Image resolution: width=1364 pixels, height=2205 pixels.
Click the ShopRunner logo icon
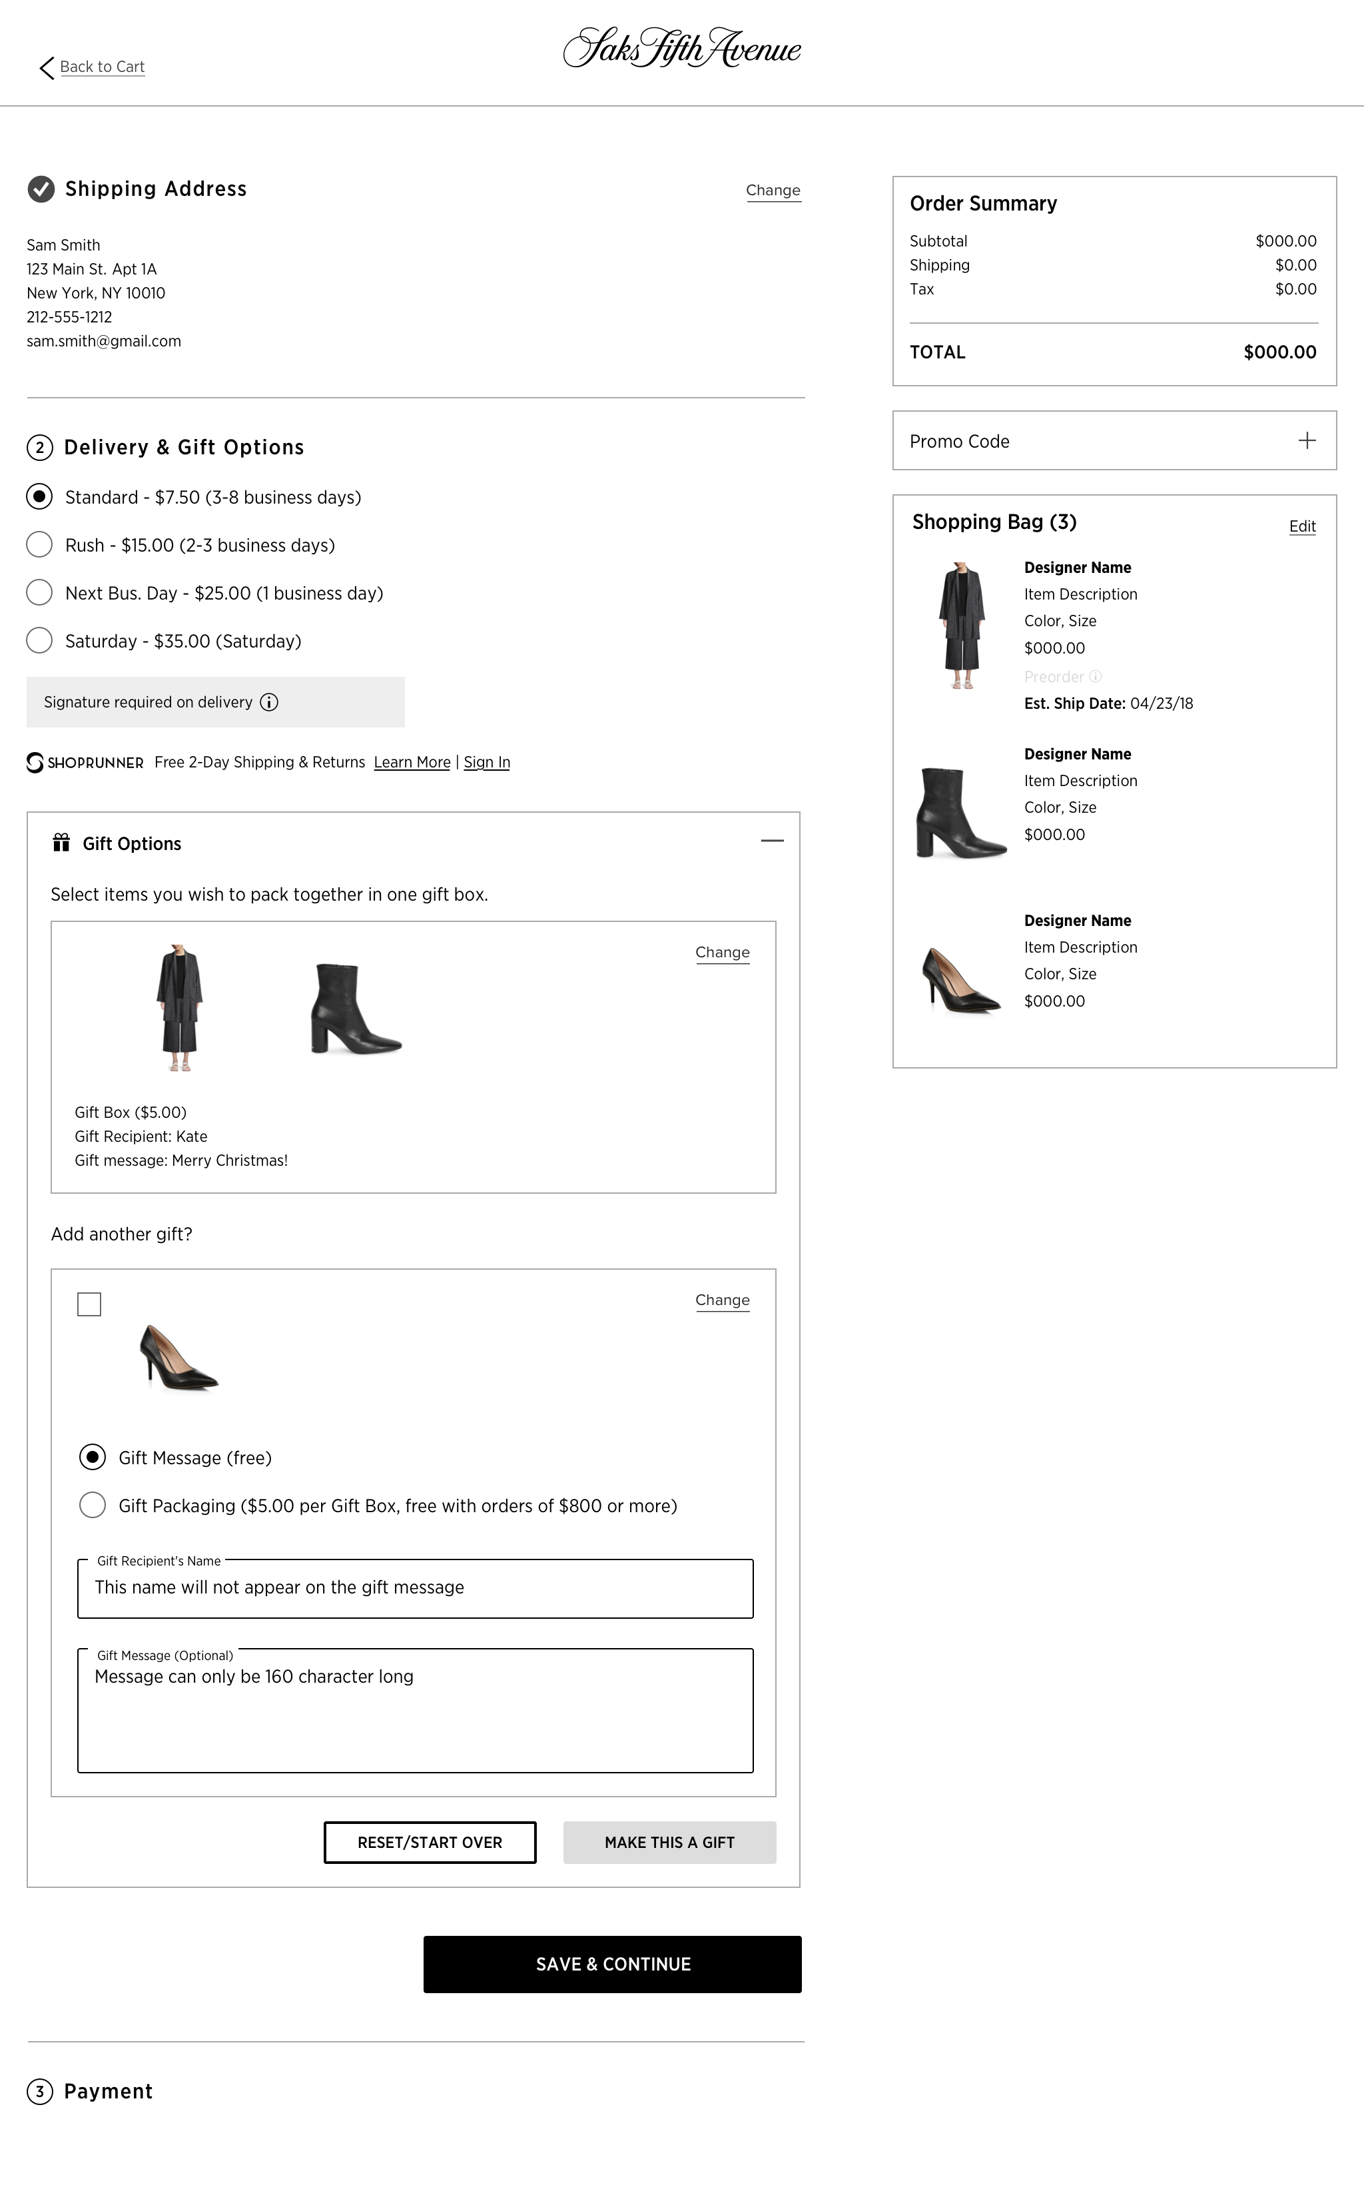pyautogui.click(x=35, y=762)
